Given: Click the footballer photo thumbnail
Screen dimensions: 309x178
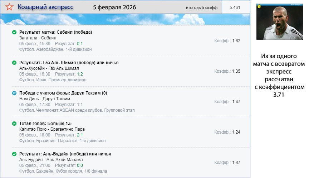Looking at the screenshot, I should coord(280,21).
